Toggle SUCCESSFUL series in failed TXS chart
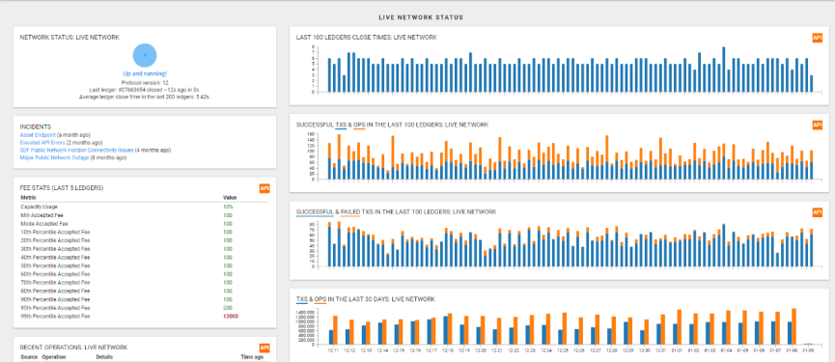Image resolution: width=835 pixels, height=362 pixels. point(315,212)
